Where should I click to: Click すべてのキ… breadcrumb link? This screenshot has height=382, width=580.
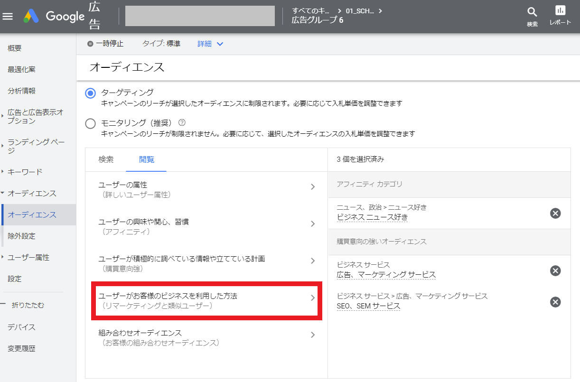click(x=311, y=10)
